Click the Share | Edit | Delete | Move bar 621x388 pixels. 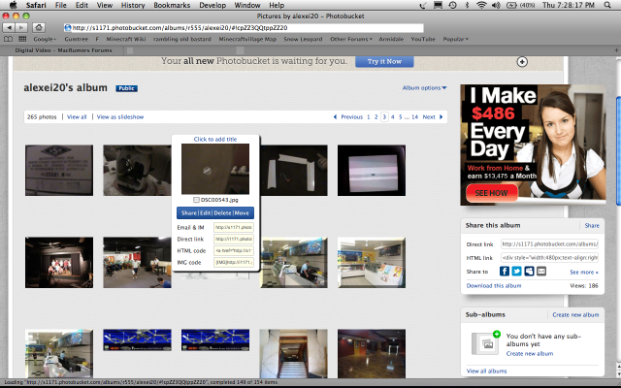click(215, 213)
